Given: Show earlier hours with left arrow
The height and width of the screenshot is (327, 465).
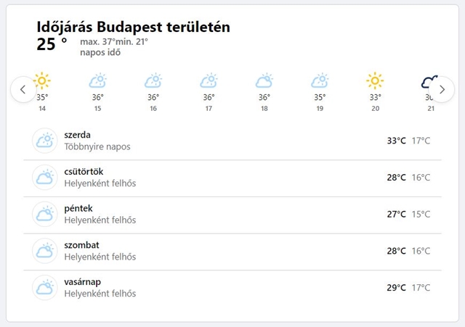Looking at the screenshot, I should click(x=23, y=89).
